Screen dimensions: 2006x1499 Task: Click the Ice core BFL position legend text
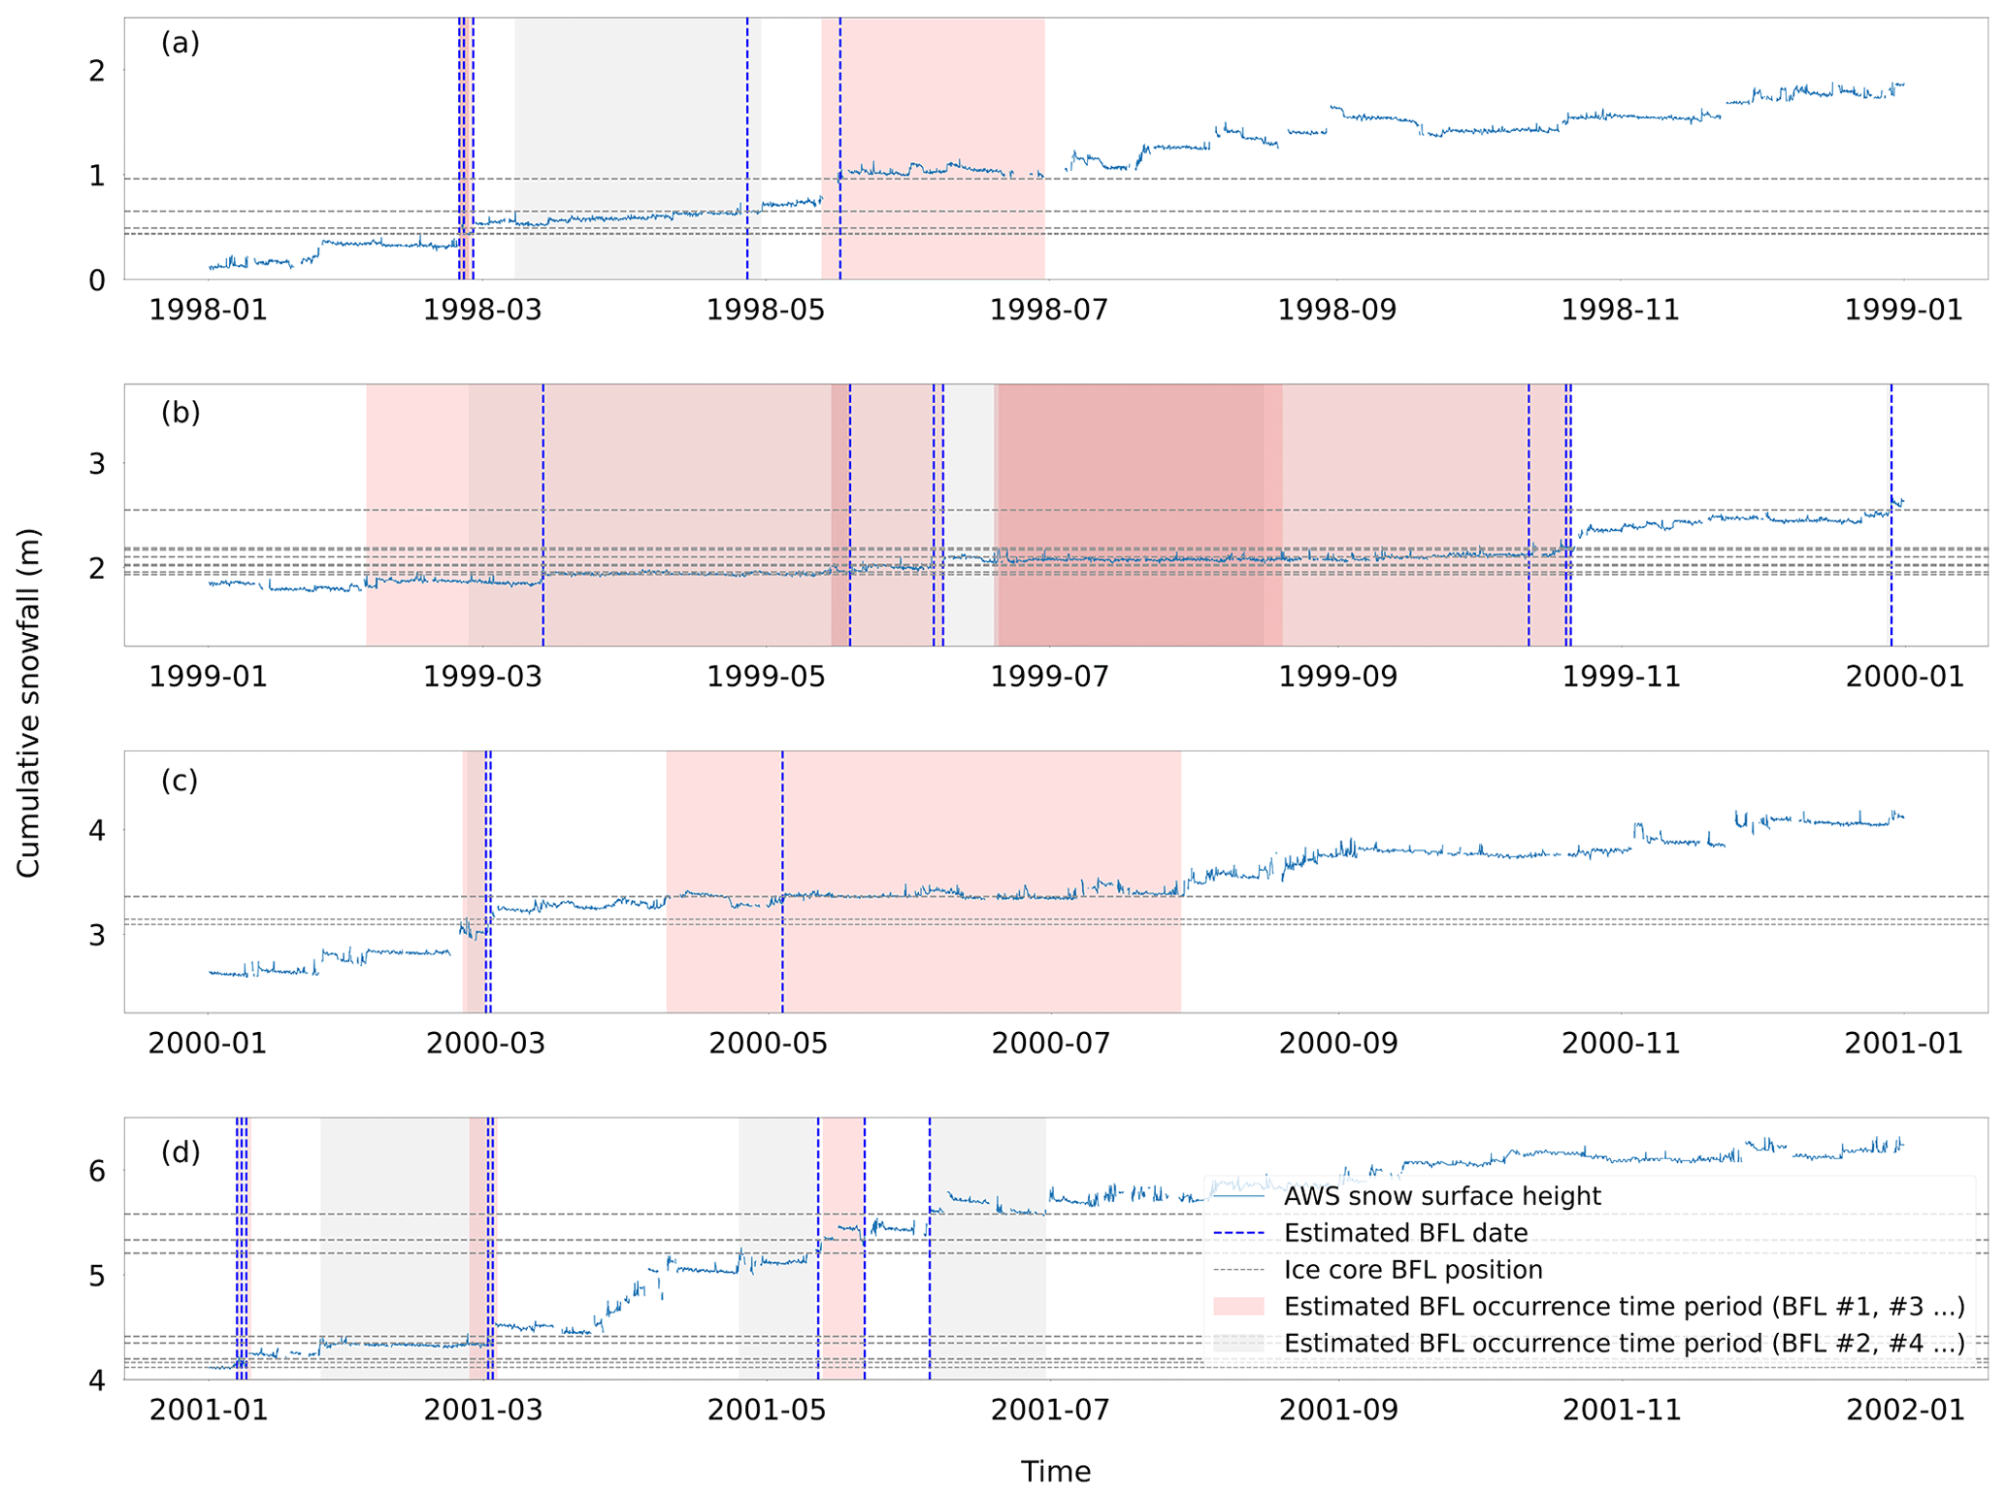[1412, 1270]
